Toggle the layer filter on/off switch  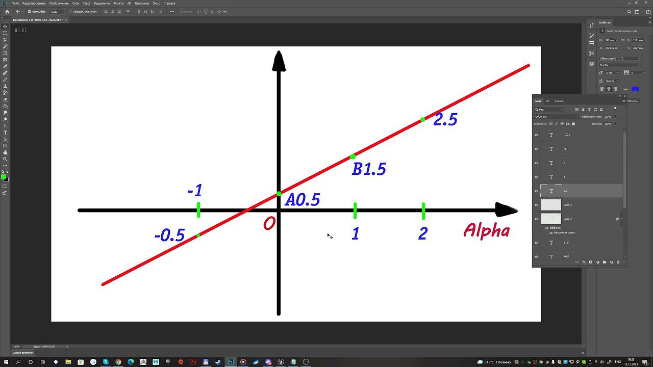pos(615,109)
